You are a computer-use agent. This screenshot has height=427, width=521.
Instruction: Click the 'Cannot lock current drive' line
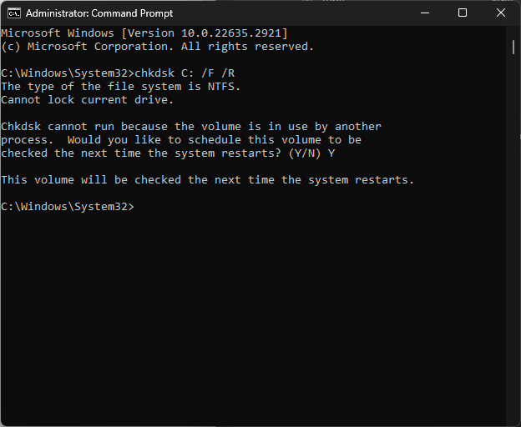click(88, 100)
